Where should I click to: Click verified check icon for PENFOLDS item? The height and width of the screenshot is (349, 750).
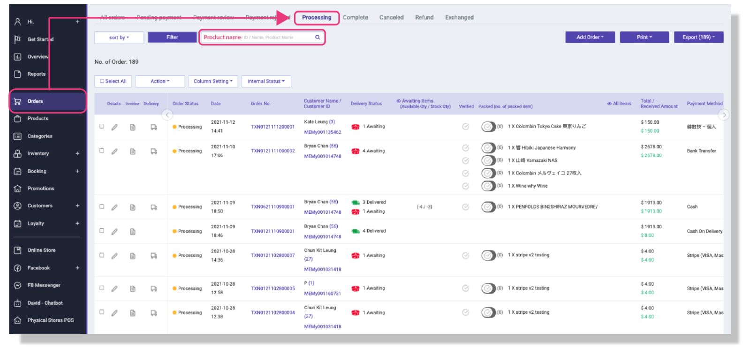[466, 207]
